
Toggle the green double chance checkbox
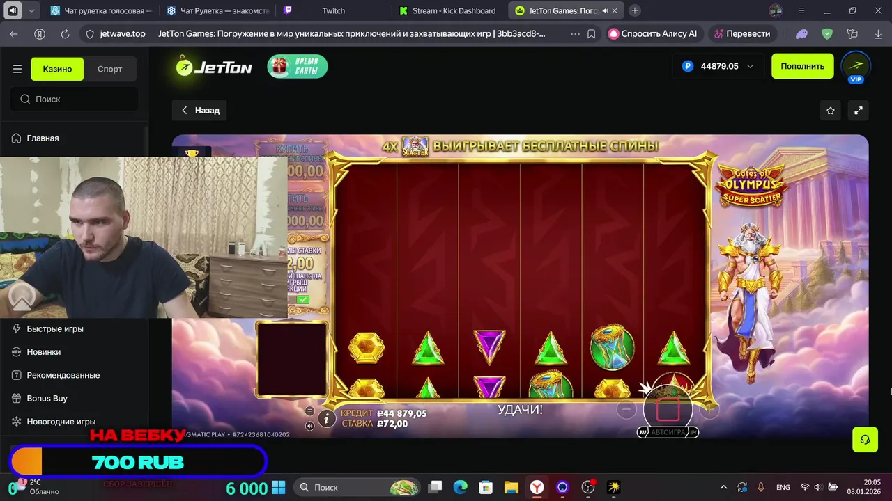[302, 299]
